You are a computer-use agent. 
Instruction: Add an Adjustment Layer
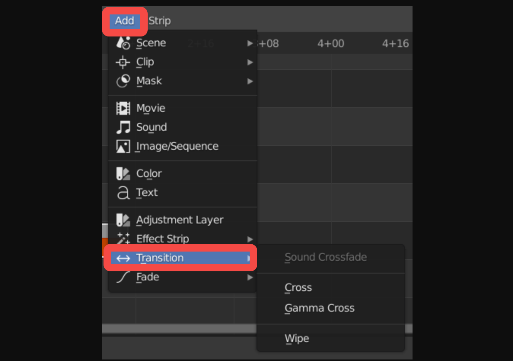coord(180,220)
